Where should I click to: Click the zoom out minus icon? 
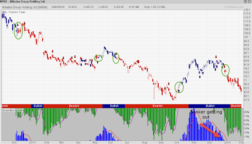pyautogui.click(x=245, y=2)
